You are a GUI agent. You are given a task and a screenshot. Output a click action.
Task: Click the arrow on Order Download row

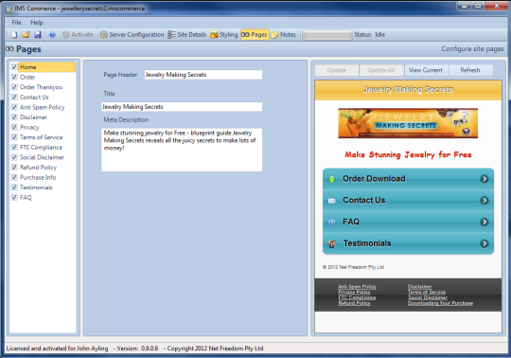click(485, 179)
